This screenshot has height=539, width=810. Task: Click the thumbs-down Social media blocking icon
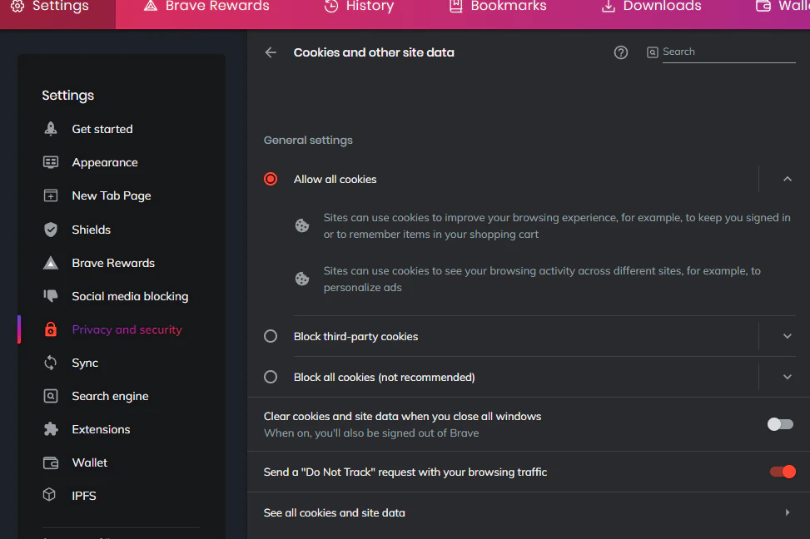click(x=51, y=296)
